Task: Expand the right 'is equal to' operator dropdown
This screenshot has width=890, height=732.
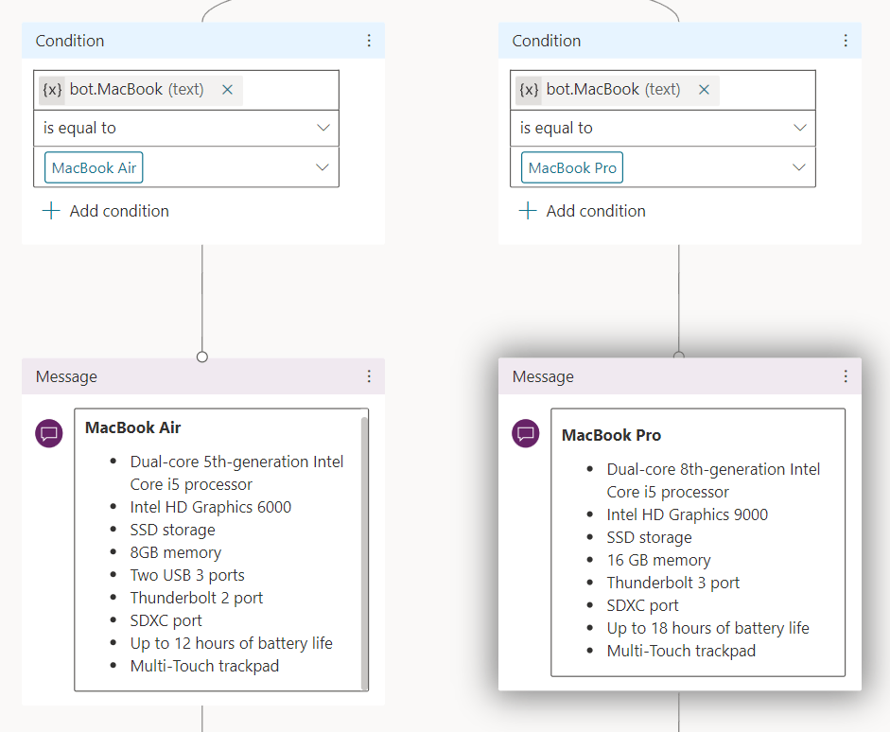Action: click(799, 128)
